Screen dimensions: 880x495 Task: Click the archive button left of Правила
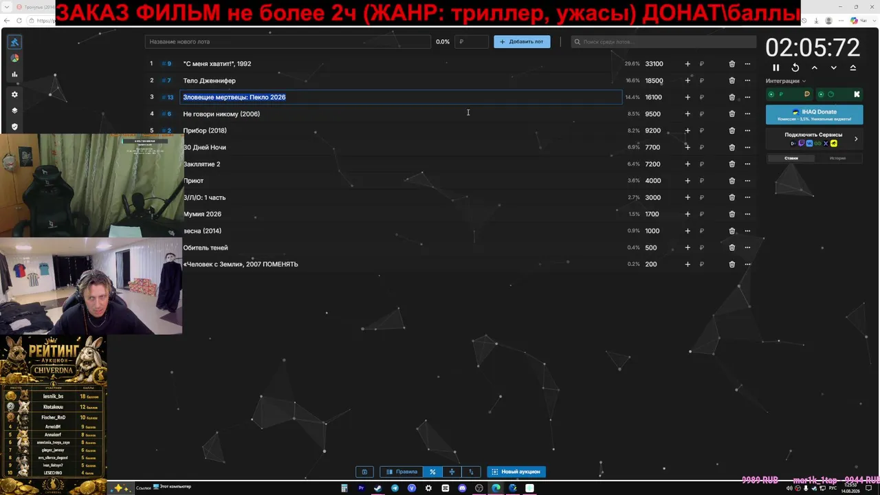click(364, 472)
